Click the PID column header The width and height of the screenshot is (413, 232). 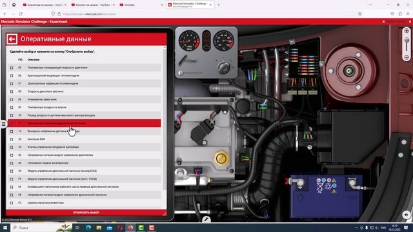tap(20, 60)
